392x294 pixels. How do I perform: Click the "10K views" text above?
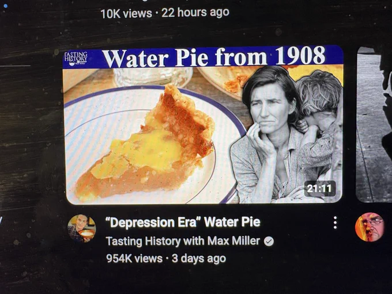126,13
